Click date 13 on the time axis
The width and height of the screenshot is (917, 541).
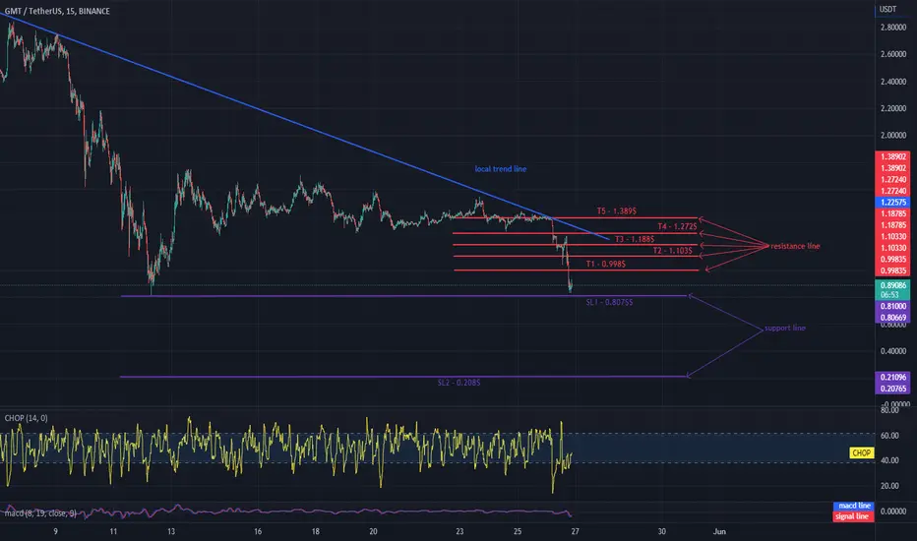click(x=171, y=531)
